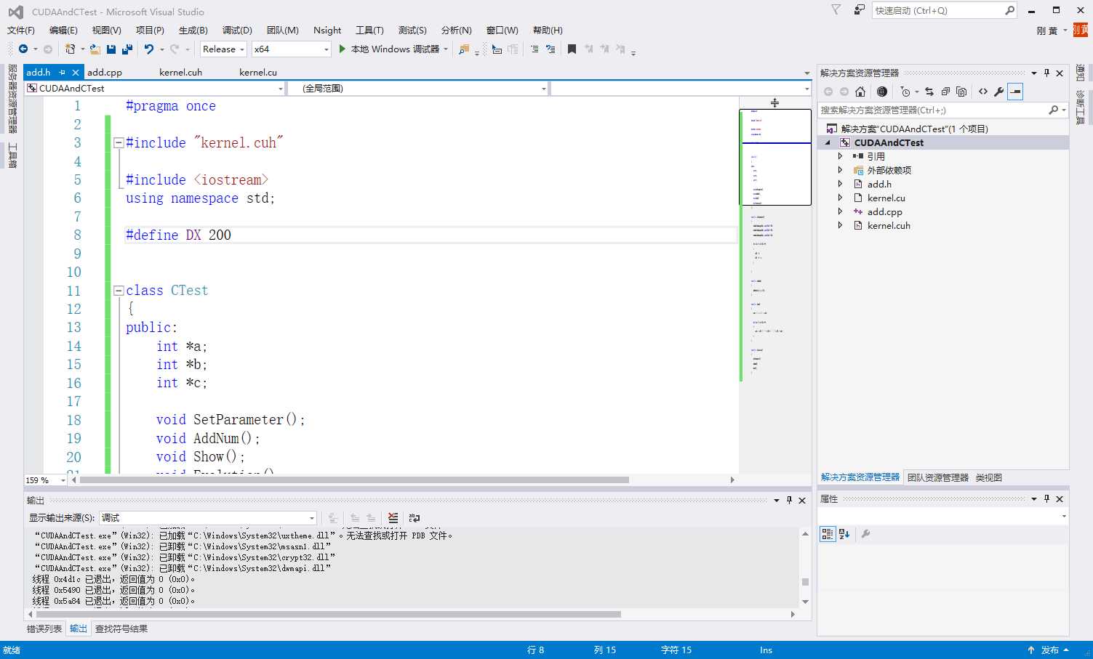Click the comment out lines icon
1093x659 pixels.
tap(535, 49)
